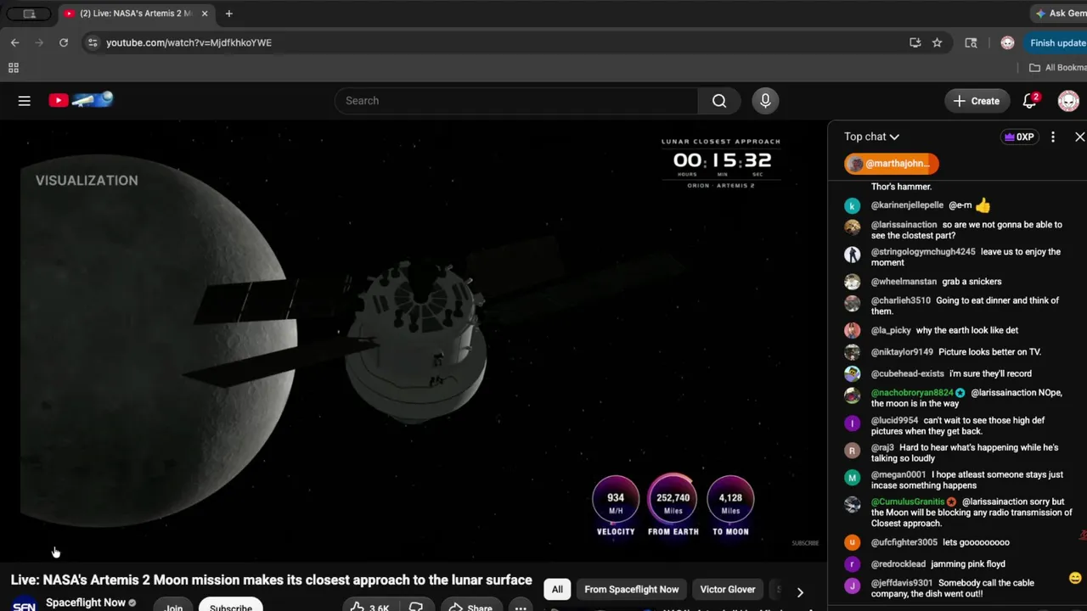This screenshot has width=1087, height=611.
Task: Go to YouTube home via logo
Action: point(81,100)
